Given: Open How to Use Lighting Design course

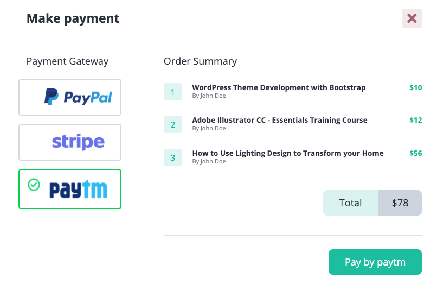Looking at the screenshot, I should click(x=287, y=153).
